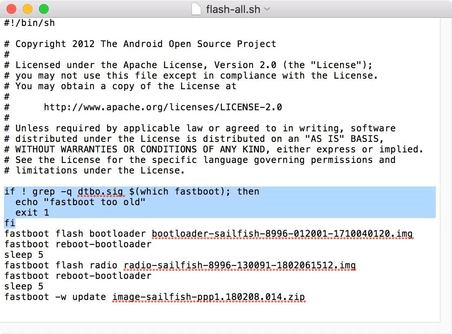Click the 'exit 1' line
Screen dimensions: 452x334
click(x=32, y=212)
